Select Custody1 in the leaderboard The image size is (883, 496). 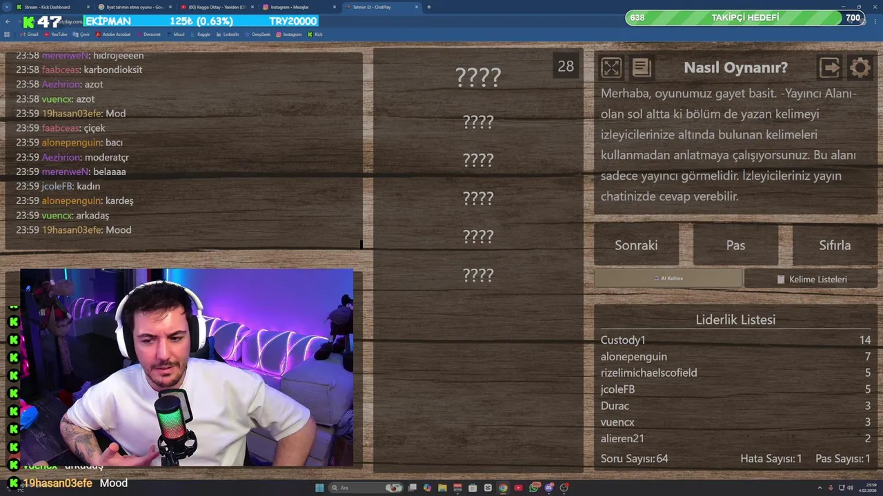coord(623,340)
